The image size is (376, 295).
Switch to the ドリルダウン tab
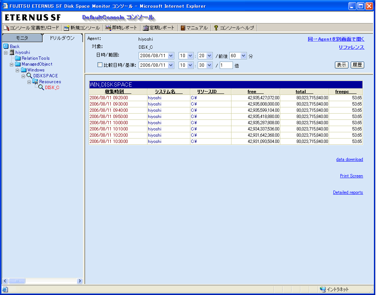tap(62, 38)
